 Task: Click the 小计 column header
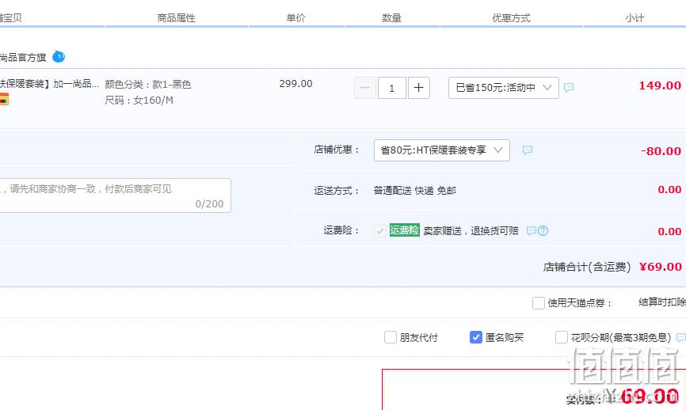(x=635, y=18)
